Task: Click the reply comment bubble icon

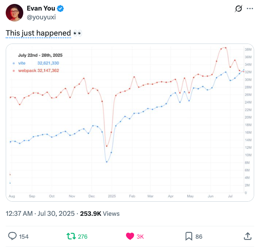Action: click(12, 236)
